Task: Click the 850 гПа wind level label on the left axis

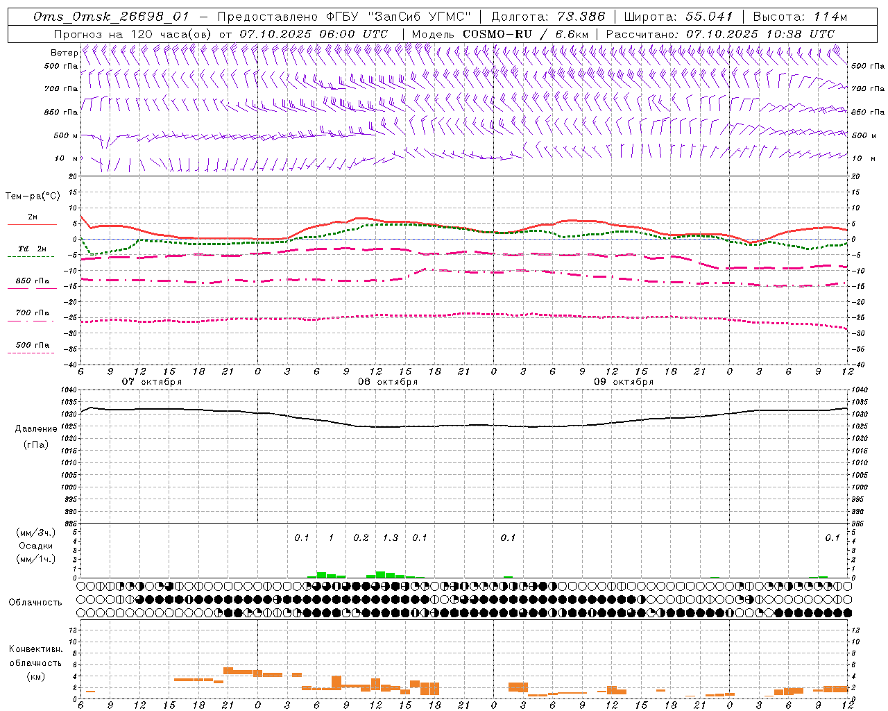Action: pos(61,112)
